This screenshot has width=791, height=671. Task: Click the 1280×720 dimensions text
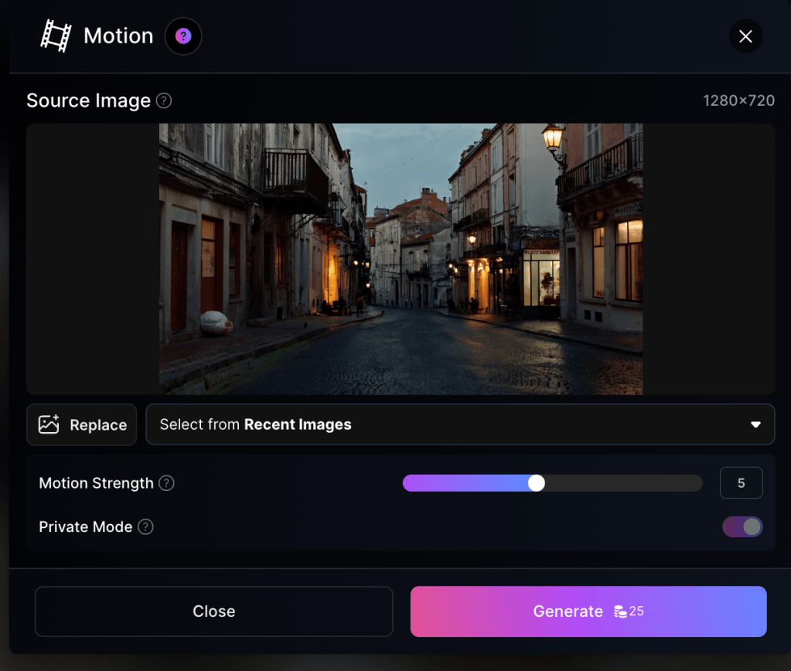[738, 100]
